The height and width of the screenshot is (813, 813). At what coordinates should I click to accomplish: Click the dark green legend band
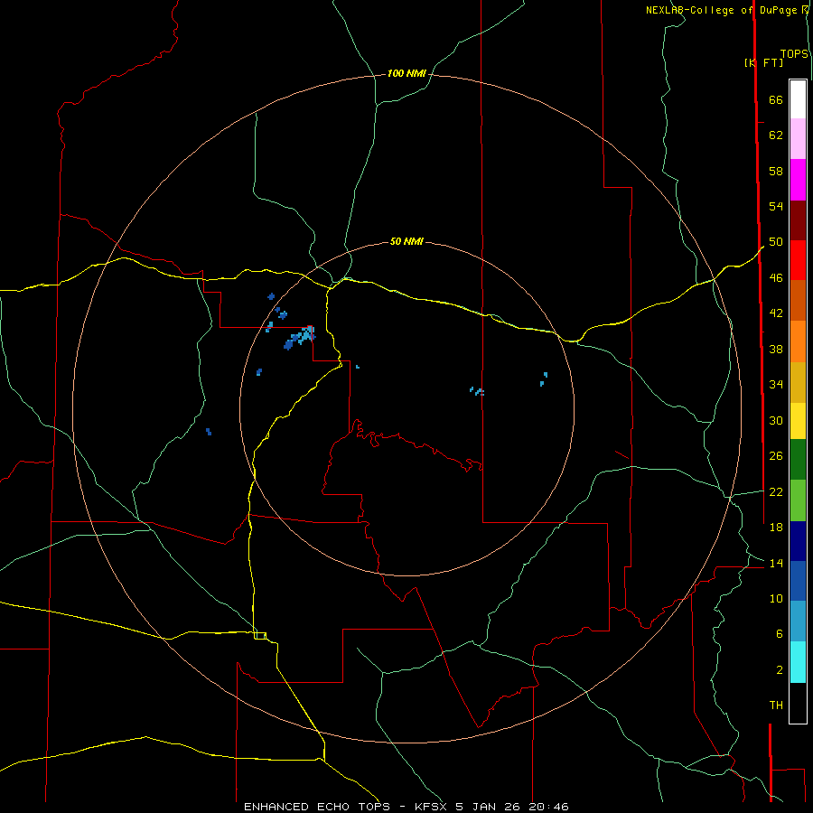coord(798,460)
